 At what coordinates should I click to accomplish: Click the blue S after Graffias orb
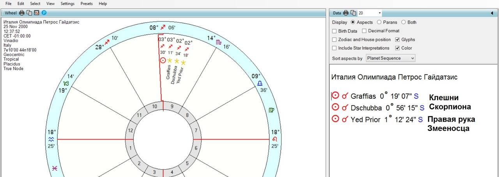(416, 96)
